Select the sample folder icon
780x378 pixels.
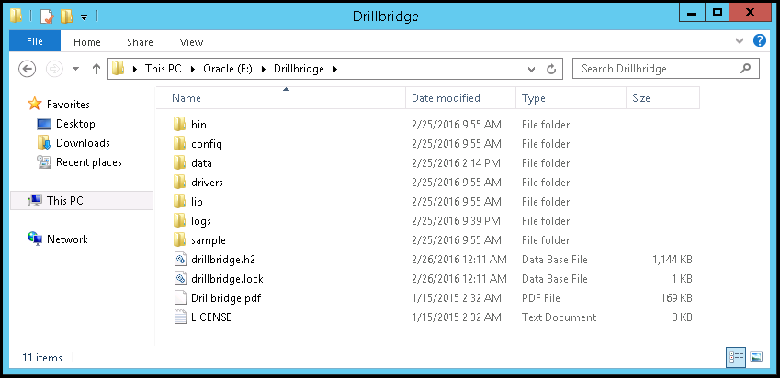[x=179, y=239]
